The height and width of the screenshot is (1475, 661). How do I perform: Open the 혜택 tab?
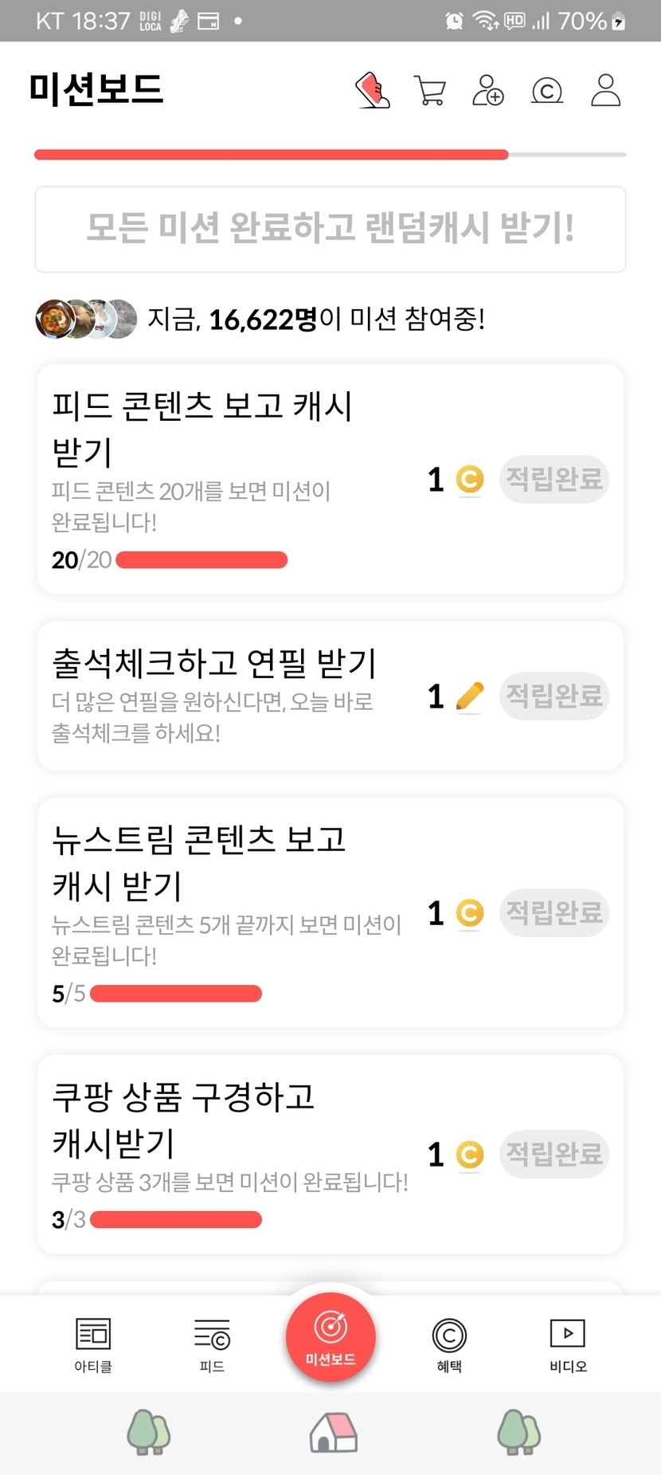coord(449,1344)
